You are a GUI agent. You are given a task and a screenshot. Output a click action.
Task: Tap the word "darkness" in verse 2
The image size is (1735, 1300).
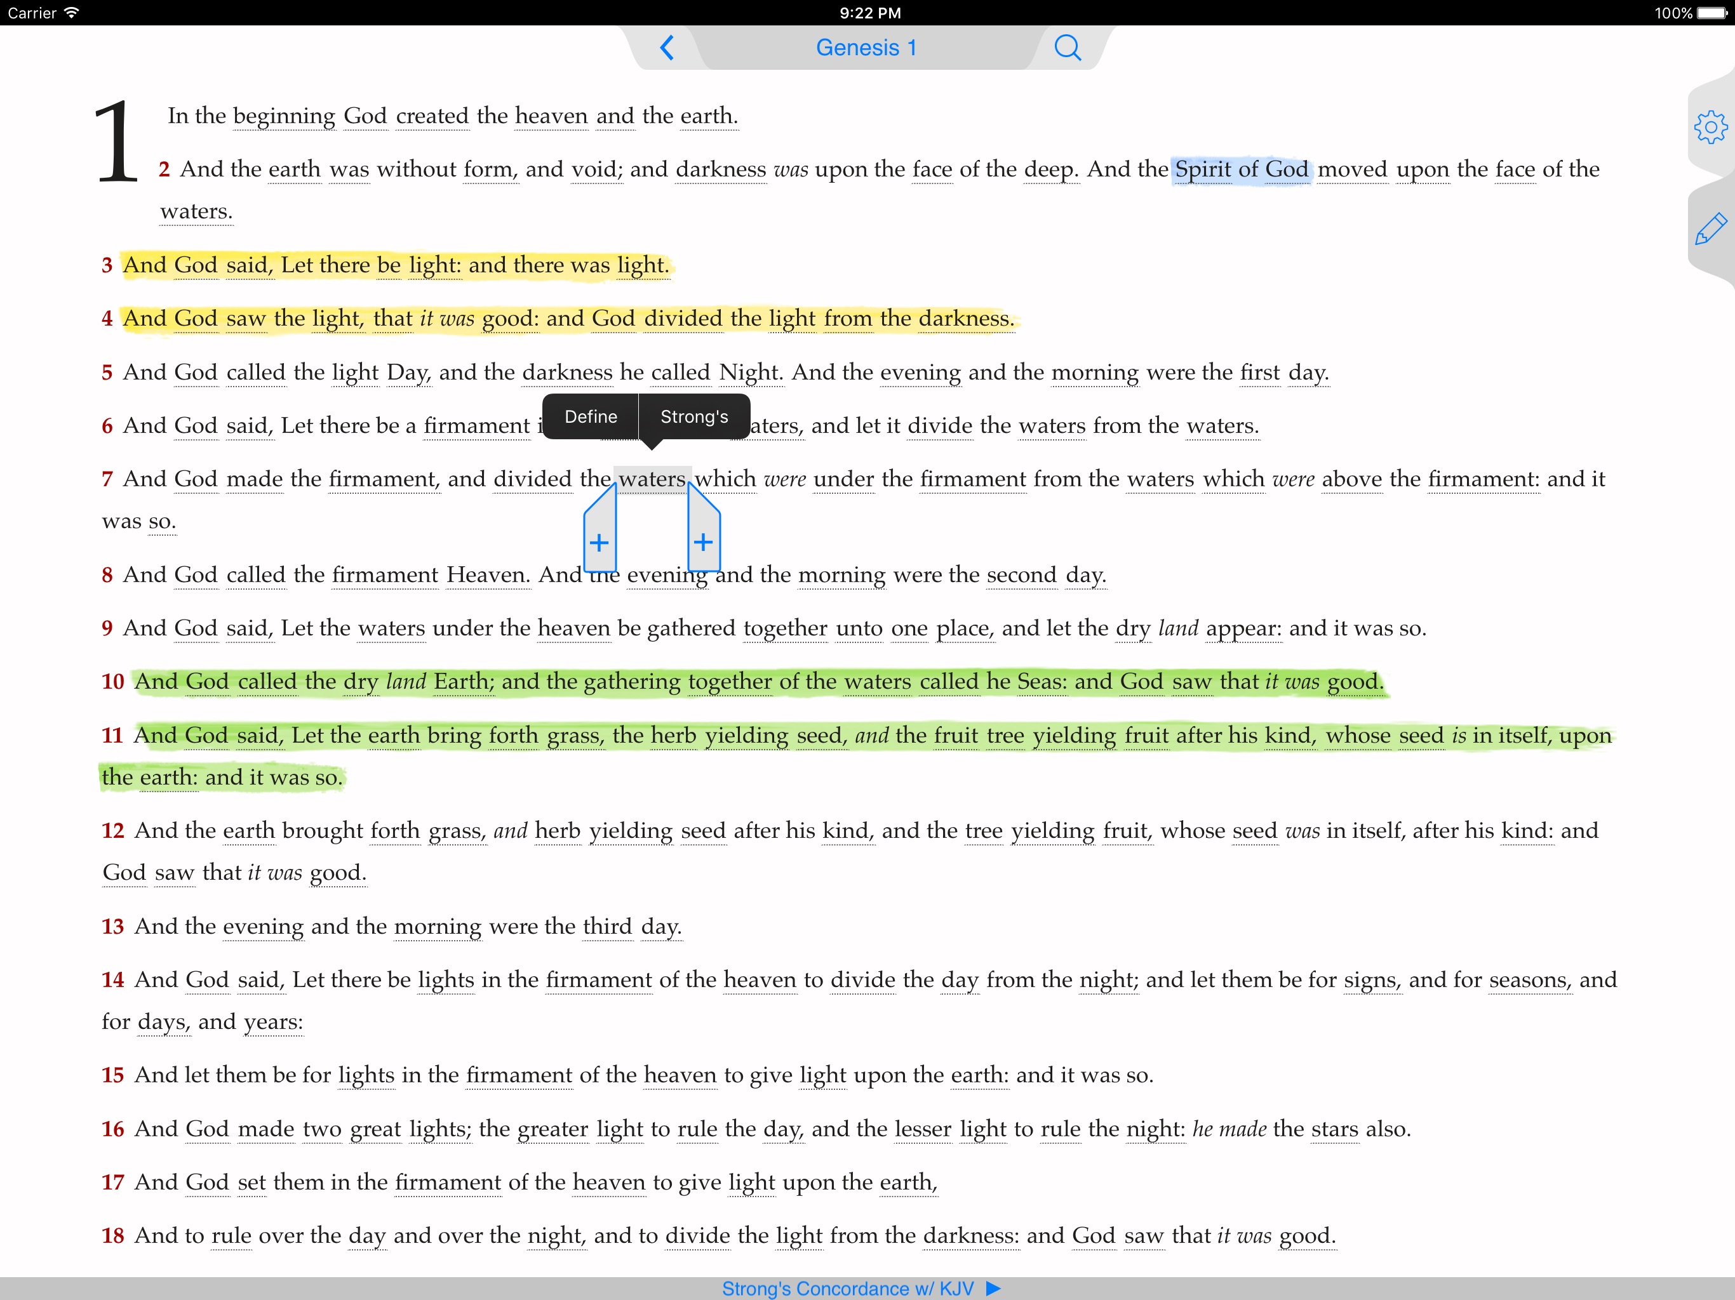[721, 169]
